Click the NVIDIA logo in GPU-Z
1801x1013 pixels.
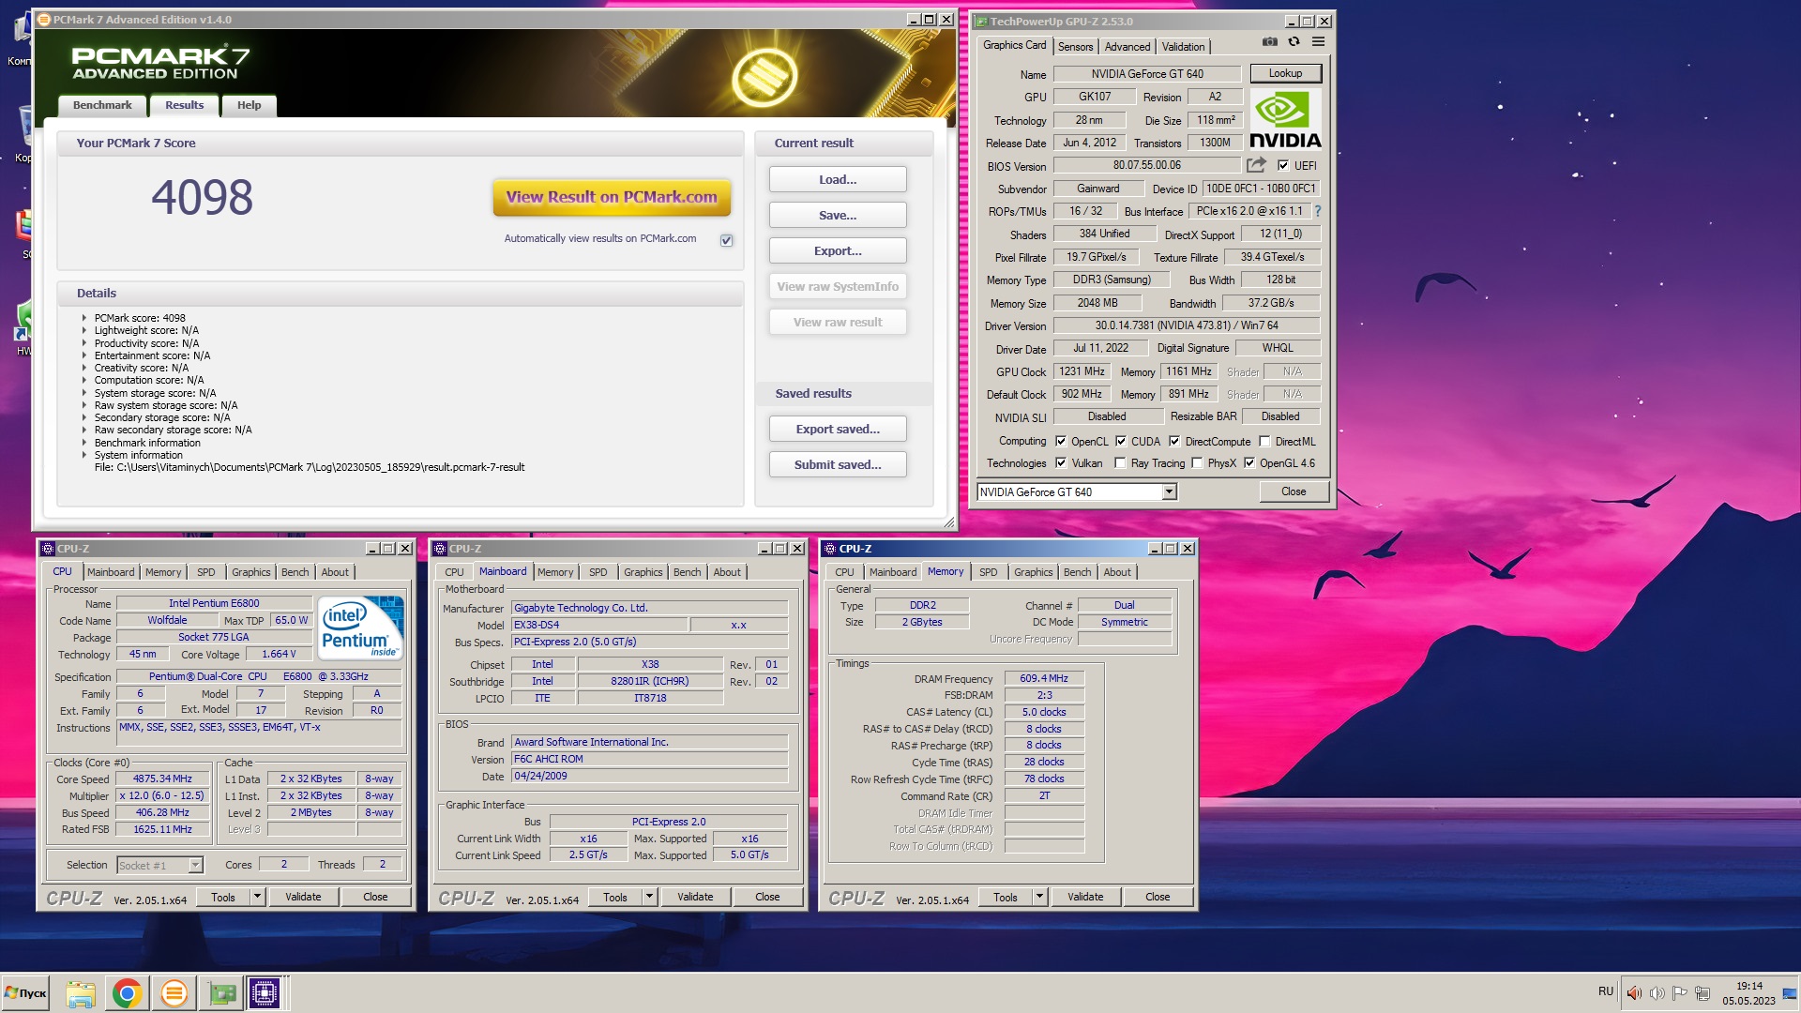point(1285,120)
